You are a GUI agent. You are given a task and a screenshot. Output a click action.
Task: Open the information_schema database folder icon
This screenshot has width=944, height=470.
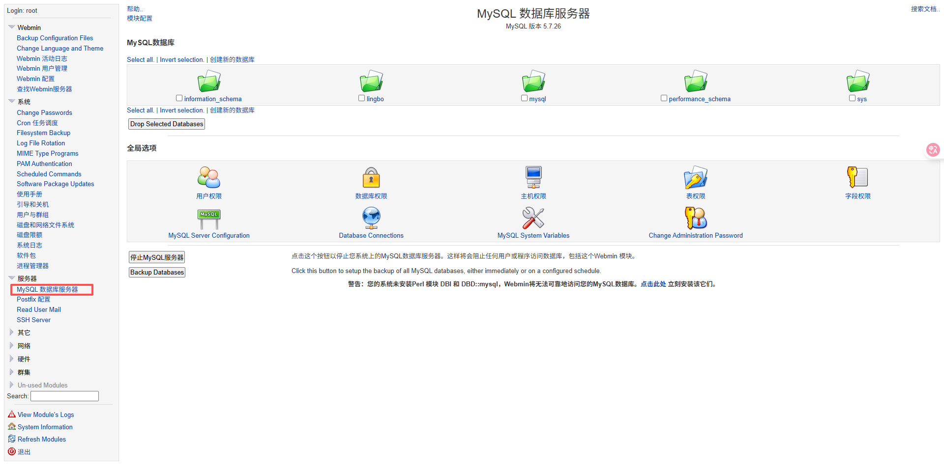point(209,81)
